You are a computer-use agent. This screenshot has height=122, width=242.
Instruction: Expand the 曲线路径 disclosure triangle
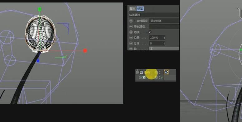tap(135, 21)
